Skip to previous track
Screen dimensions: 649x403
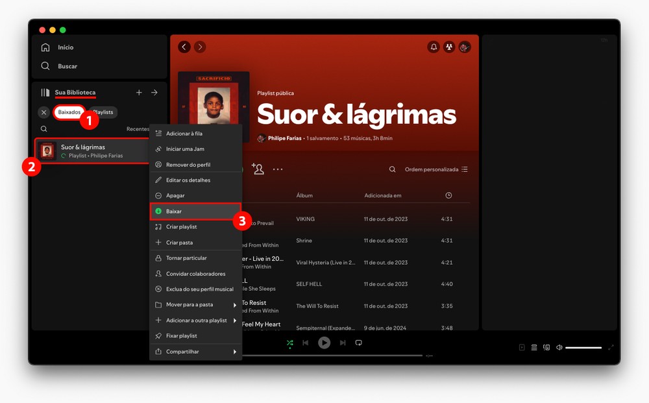click(x=306, y=343)
